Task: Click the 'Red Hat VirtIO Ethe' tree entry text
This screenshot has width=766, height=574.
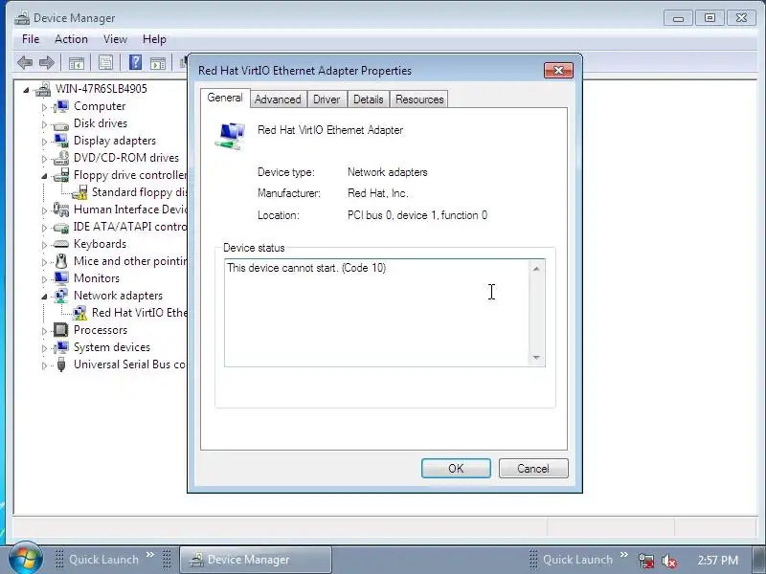Action: coord(140,313)
